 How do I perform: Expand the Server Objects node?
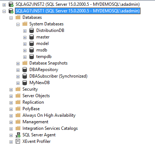tap(11, 96)
